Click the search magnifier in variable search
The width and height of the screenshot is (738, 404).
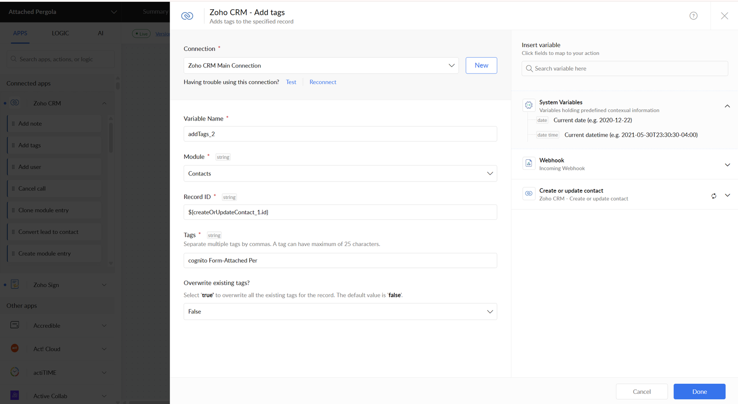[529, 68]
